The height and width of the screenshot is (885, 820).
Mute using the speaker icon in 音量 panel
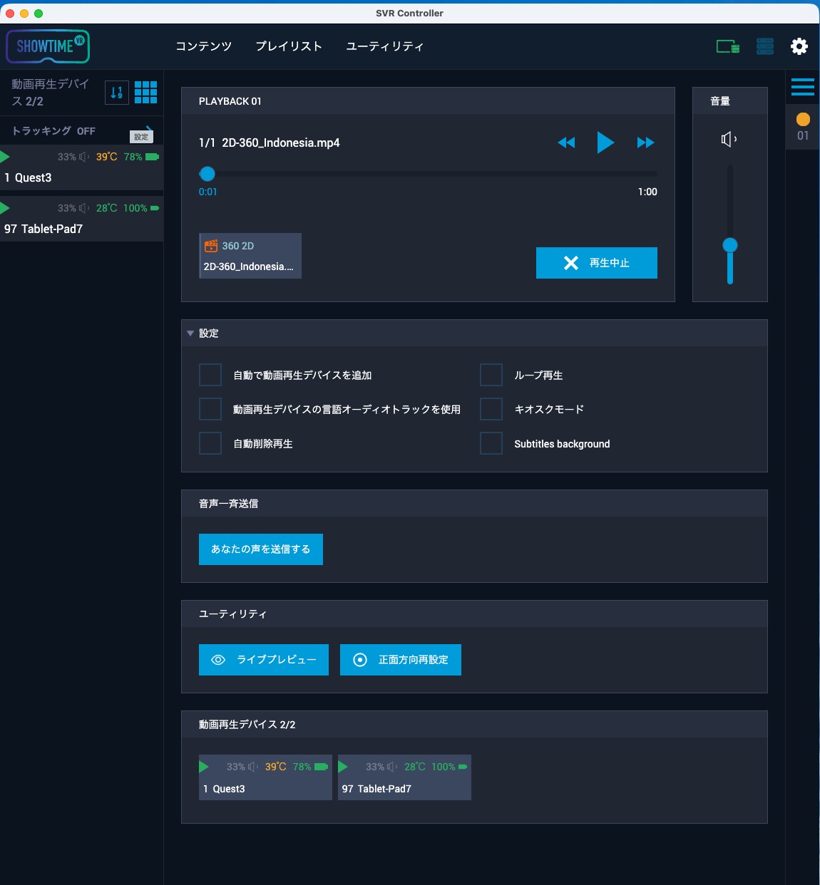point(729,139)
